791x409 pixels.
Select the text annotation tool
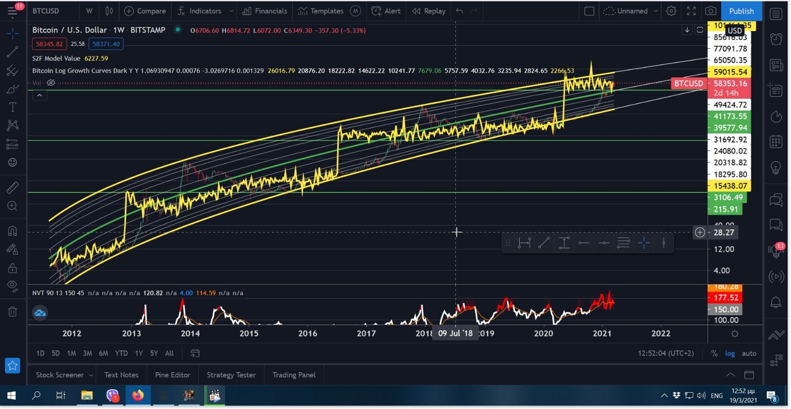(x=12, y=107)
